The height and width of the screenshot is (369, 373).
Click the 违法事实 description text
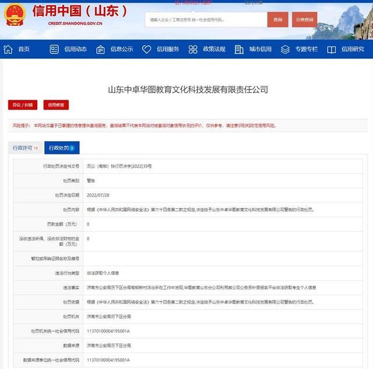(201, 287)
